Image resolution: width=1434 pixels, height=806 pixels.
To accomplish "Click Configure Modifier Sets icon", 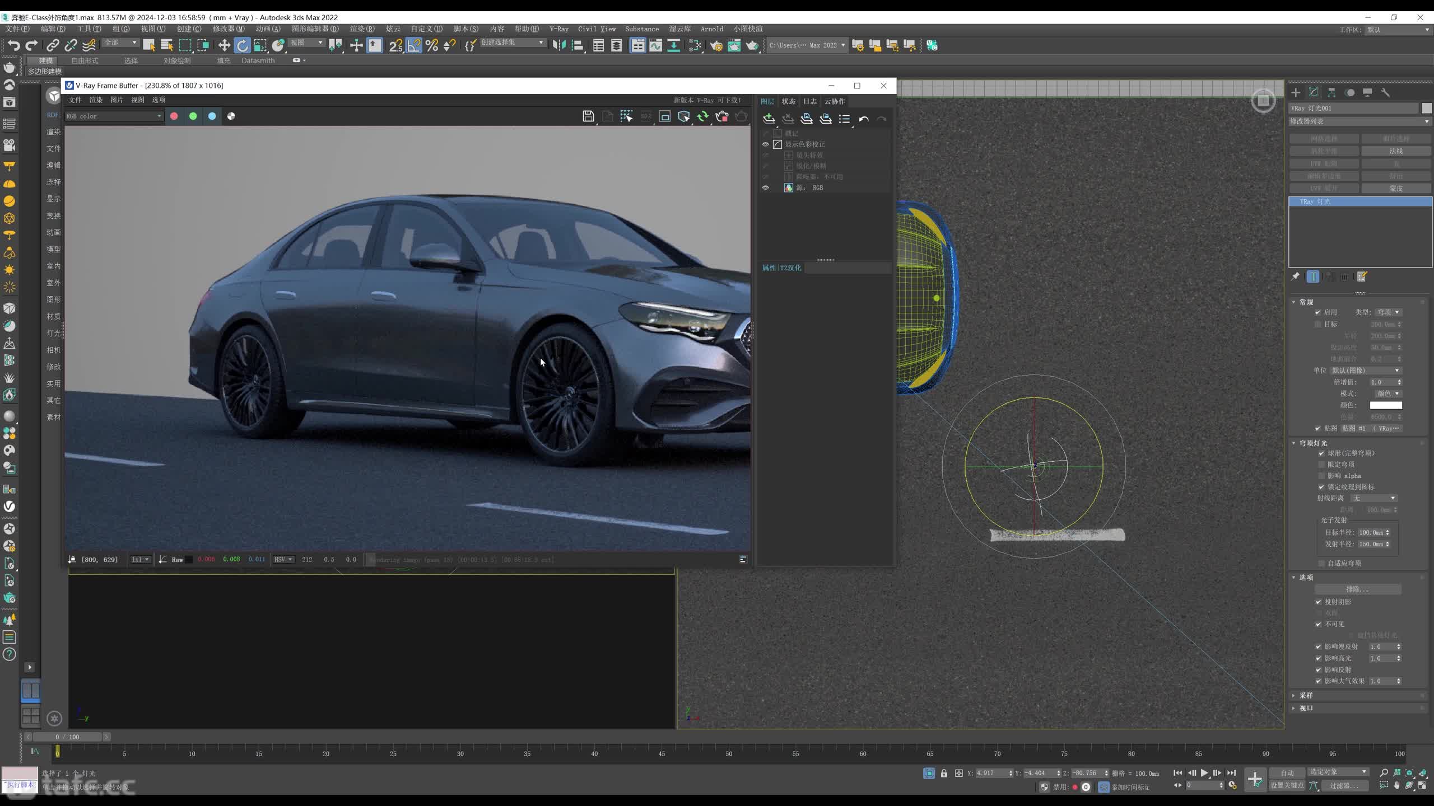I will [x=1362, y=276].
